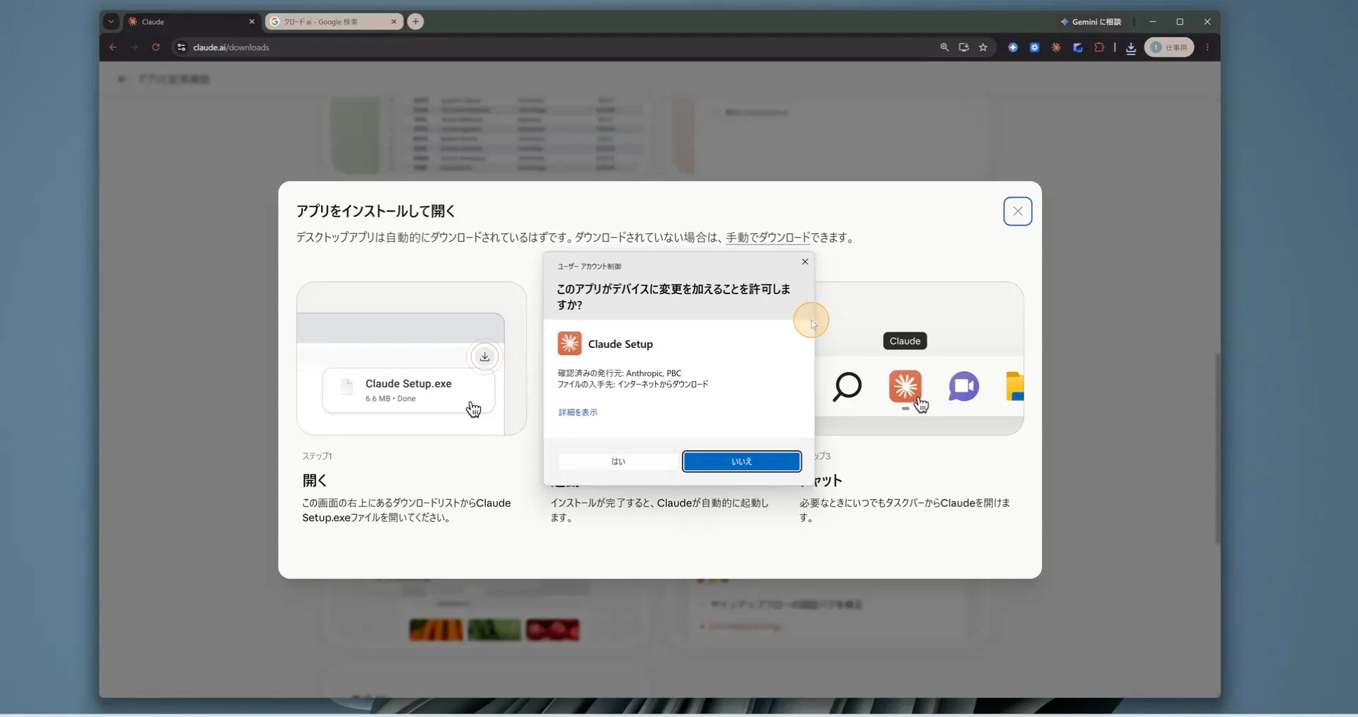The width and height of the screenshot is (1358, 717).
Task: Close the User Account Control dialog
Action: tap(805, 262)
